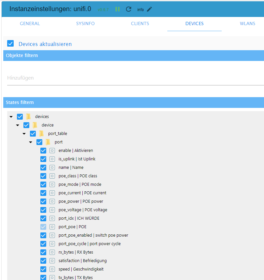Uncheck enable | Aktivieren checkbox

coord(43,151)
